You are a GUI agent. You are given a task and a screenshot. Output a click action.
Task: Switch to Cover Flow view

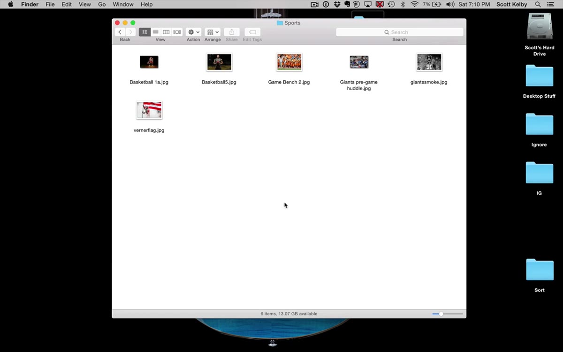tap(177, 32)
